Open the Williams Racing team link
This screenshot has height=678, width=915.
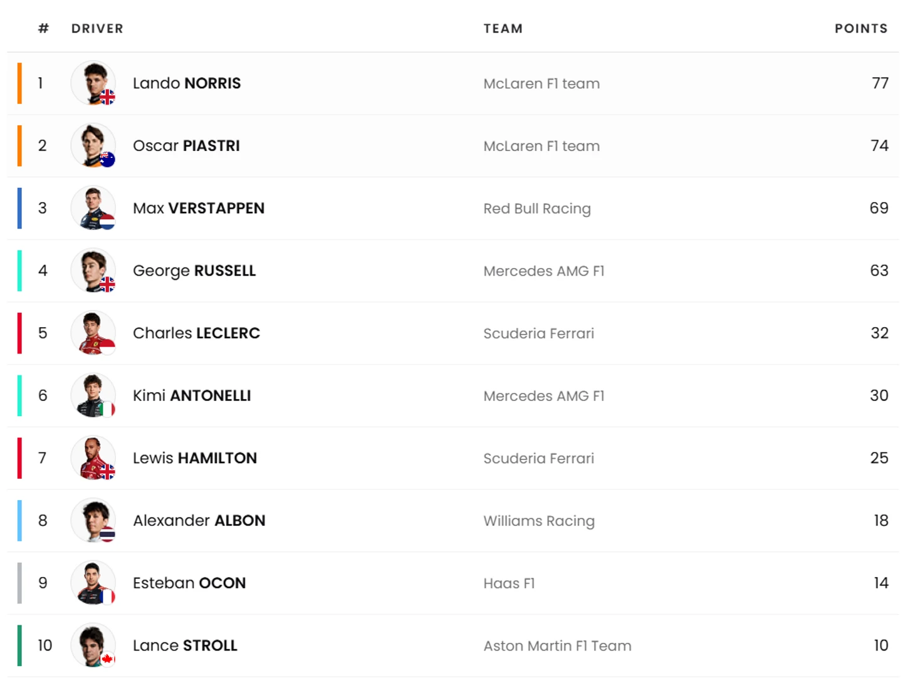pyautogui.click(x=539, y=521)
